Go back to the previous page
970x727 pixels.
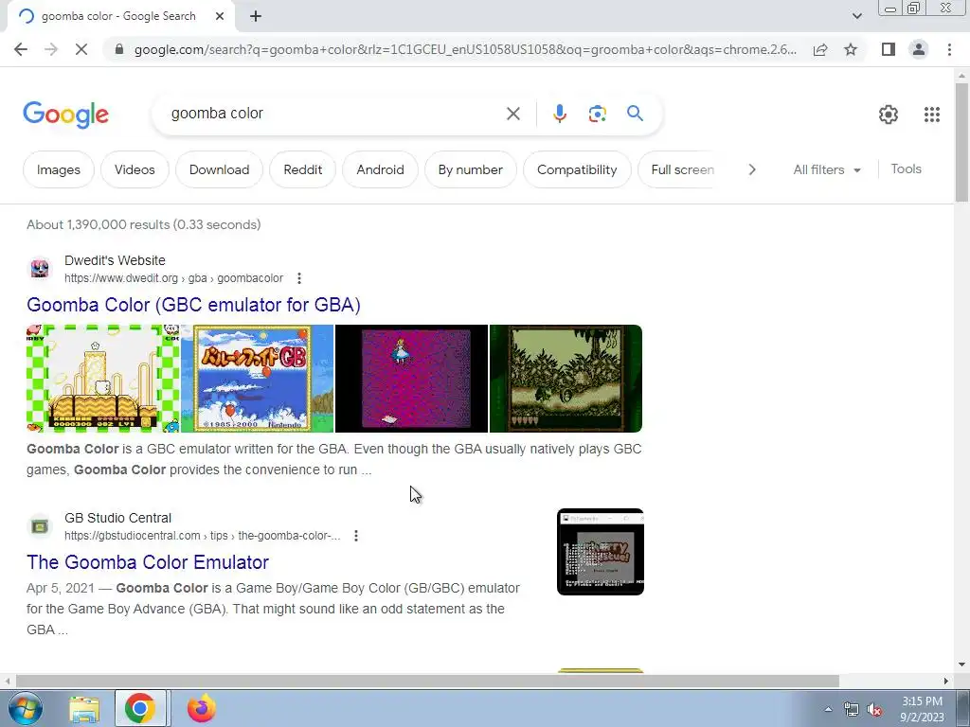(x=21, y=49)
